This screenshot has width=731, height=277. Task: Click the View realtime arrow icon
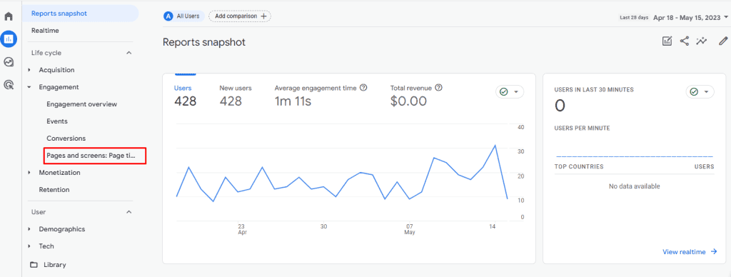click(714, 252)
